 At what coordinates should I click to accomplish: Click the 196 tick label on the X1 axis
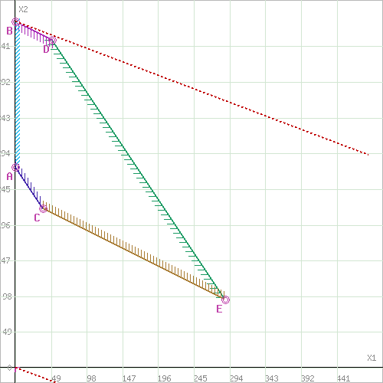pos(164,378)
